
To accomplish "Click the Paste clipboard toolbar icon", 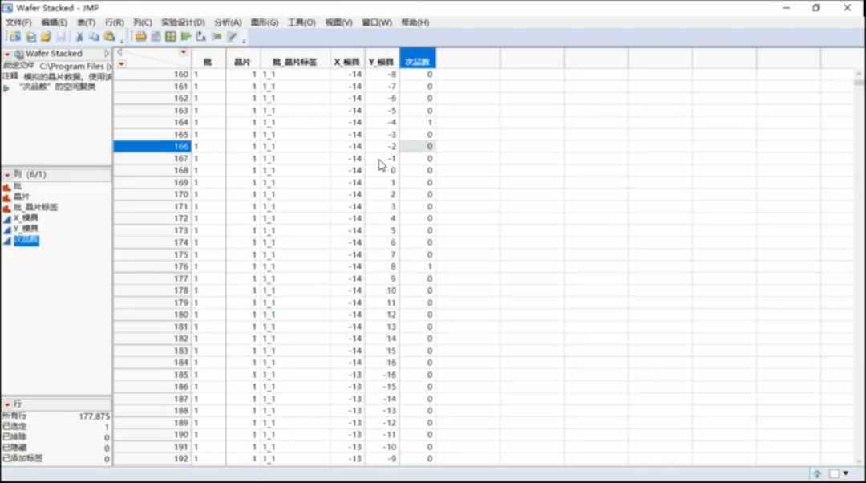I will pyautogui.click(x=109, y=37).
